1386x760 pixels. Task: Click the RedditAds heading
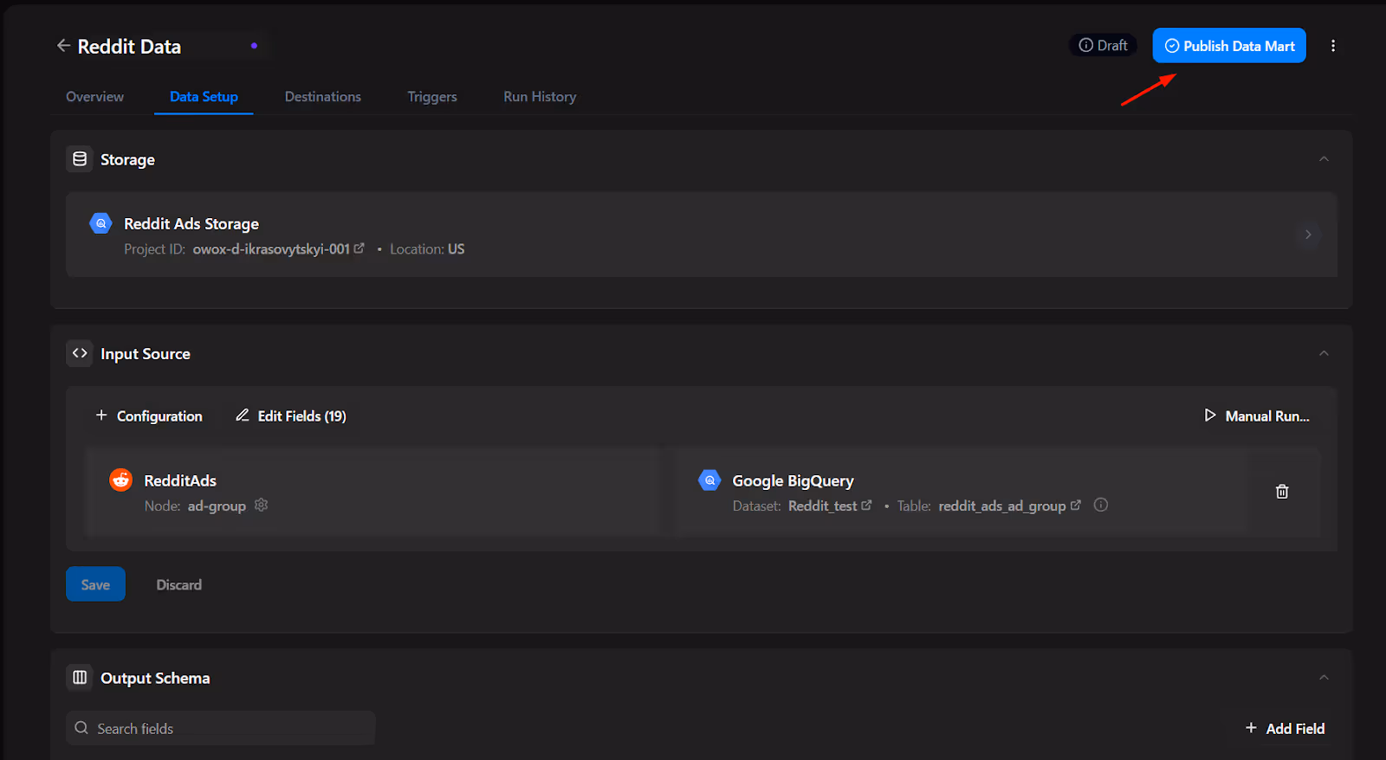tap(180, 480)
